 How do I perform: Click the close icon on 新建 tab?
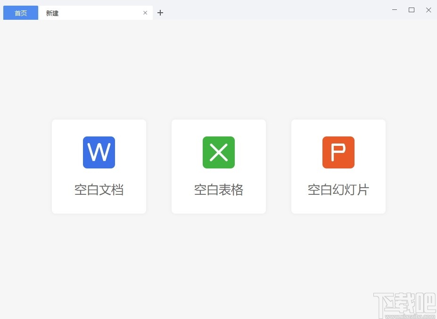(145, 13)
